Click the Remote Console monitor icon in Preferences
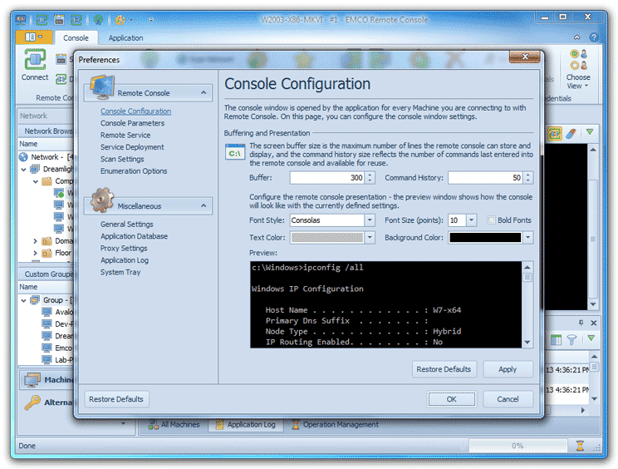This screenshot has width=618, height=469. click(101, 87)
